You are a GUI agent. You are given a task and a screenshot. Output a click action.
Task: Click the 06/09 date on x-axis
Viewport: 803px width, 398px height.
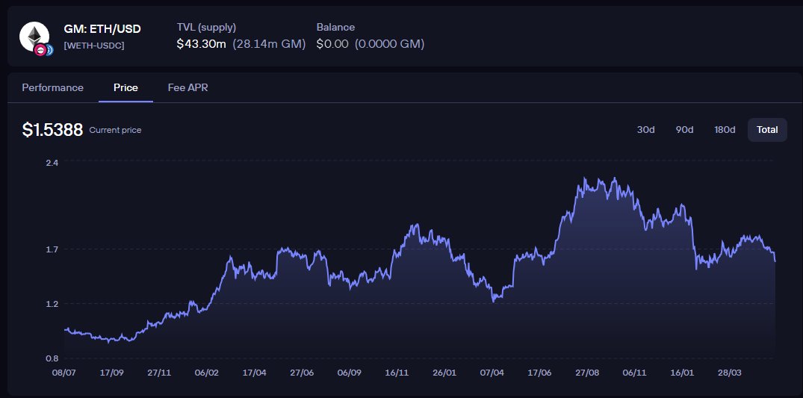pos(350,373)
